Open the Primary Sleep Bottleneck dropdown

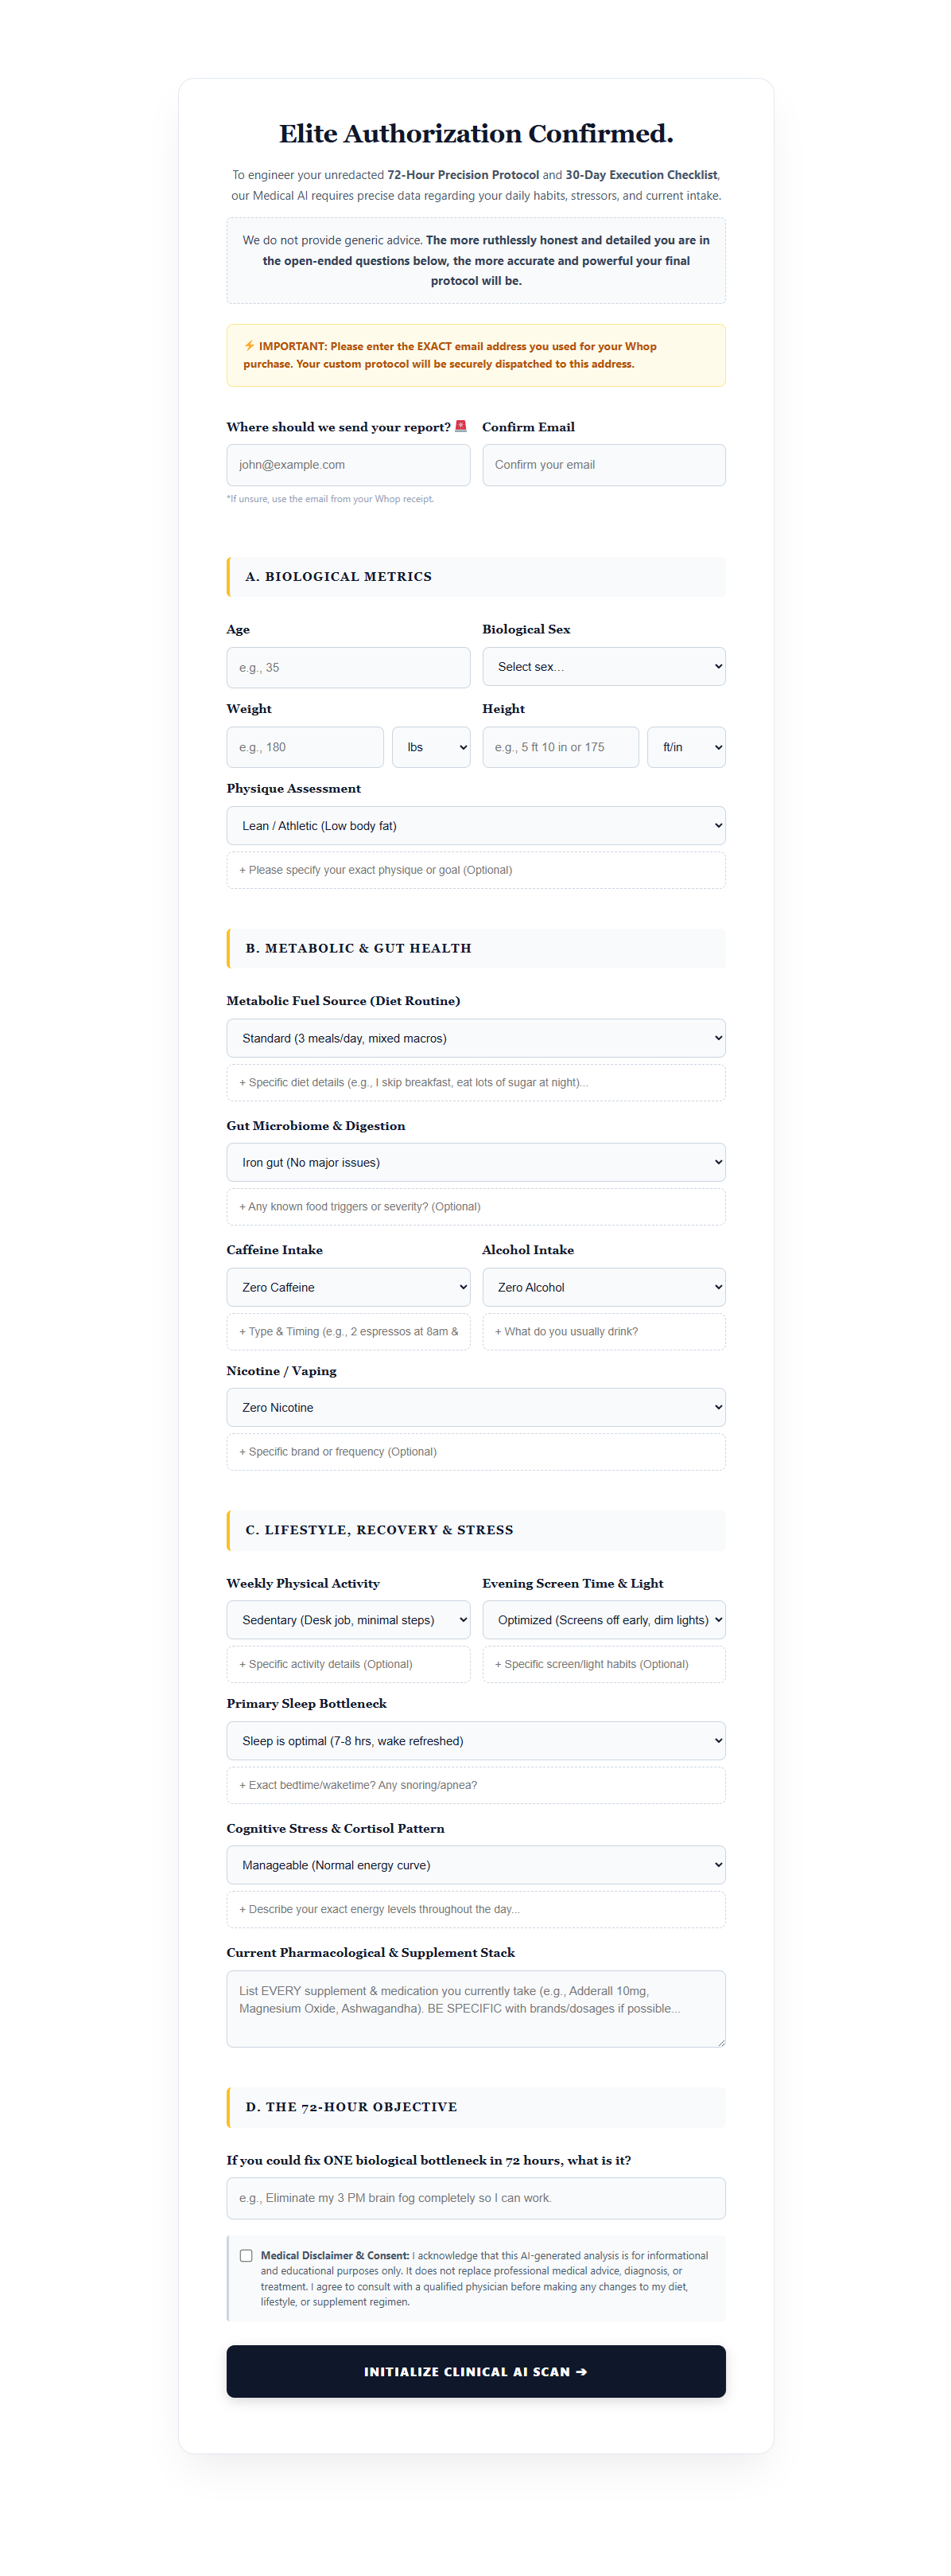475,1741
